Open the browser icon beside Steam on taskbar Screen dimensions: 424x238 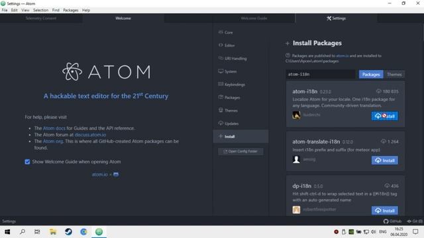point(83,232)
